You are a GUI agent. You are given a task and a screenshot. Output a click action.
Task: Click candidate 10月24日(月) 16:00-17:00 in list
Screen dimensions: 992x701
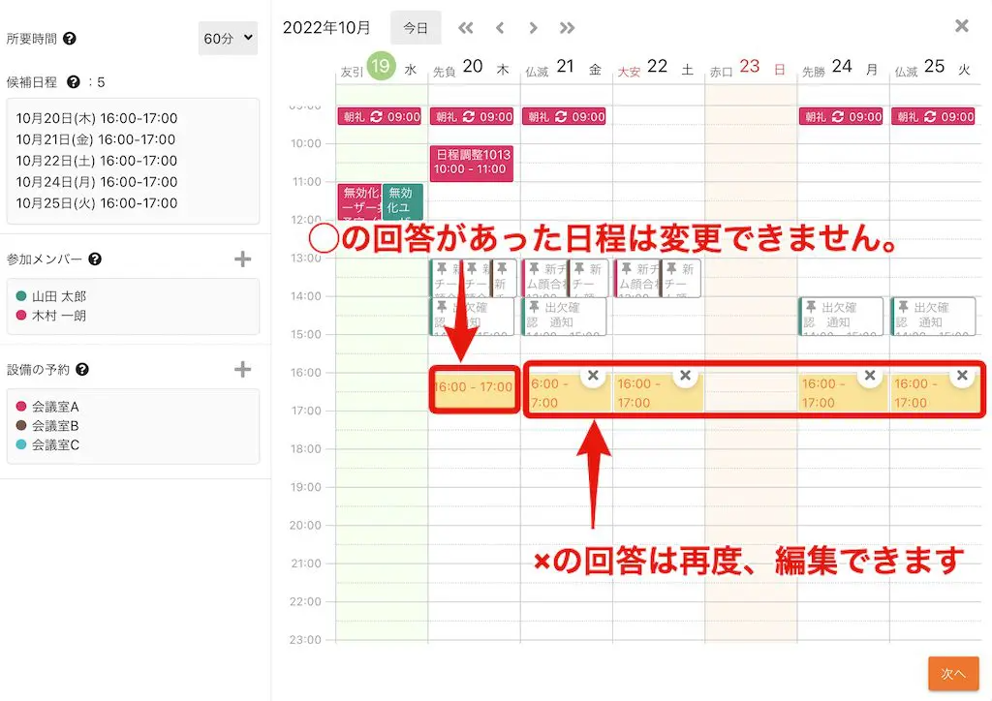(x=97, y=182)
